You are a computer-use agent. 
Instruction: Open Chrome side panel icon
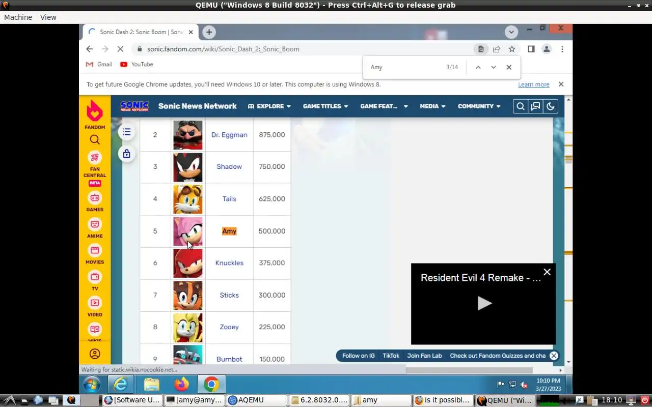pos(531,49)
